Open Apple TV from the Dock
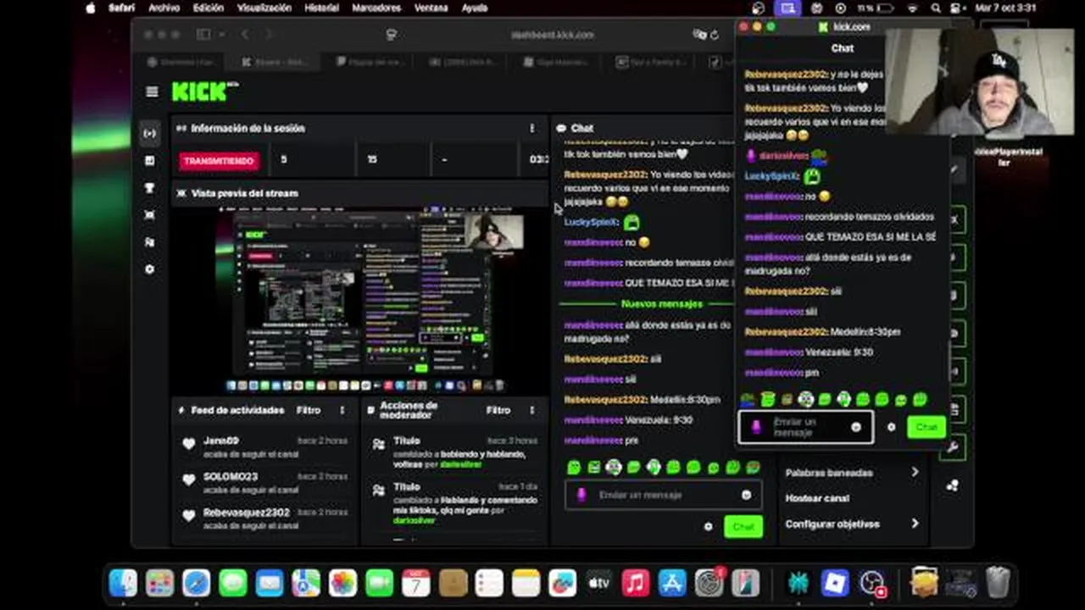The width and height of the screenshot is (1085, 610). (598, 583)
